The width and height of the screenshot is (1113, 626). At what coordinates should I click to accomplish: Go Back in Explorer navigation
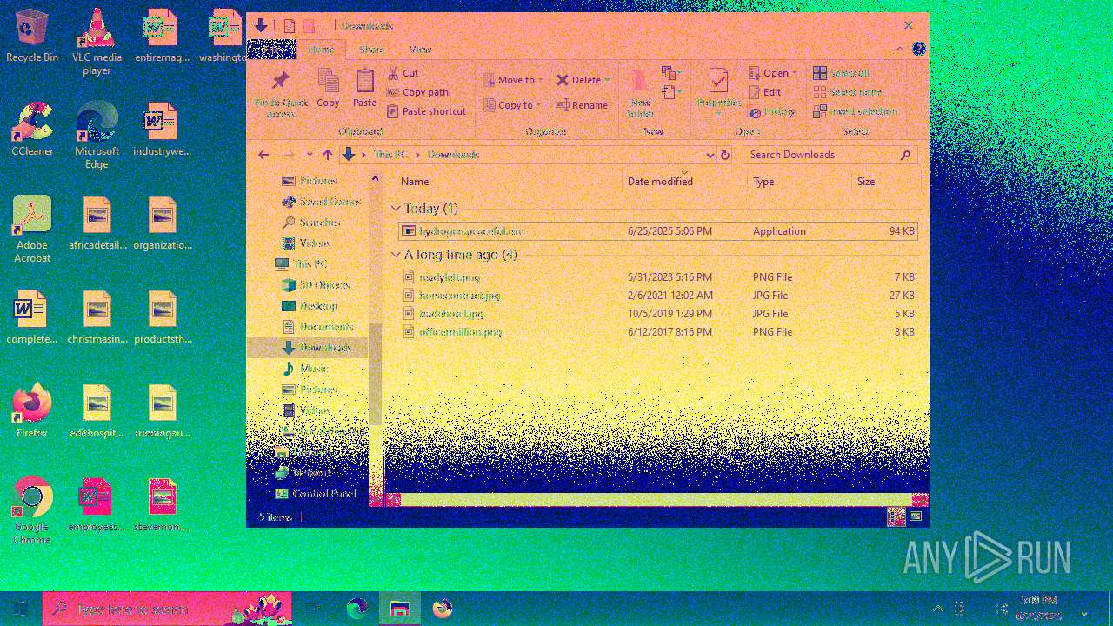263,155
